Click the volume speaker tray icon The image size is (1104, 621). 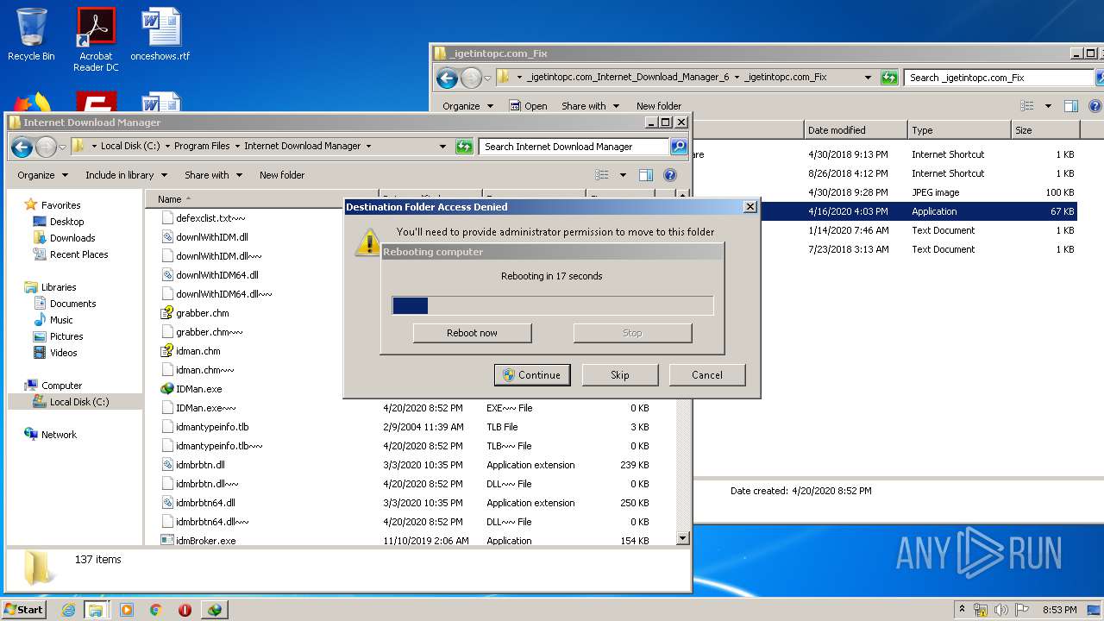pos(1000,610)
